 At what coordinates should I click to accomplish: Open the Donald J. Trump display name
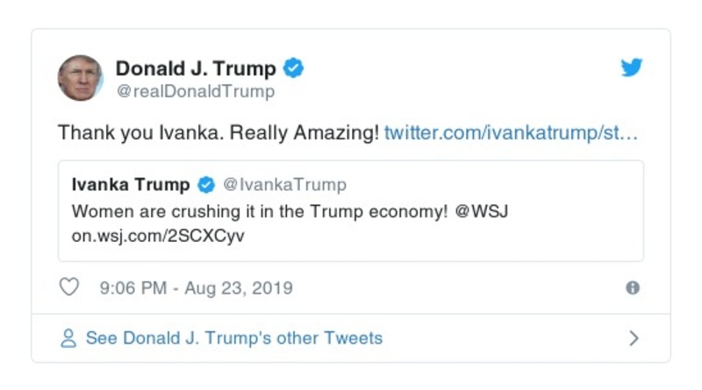click(196, 67)
